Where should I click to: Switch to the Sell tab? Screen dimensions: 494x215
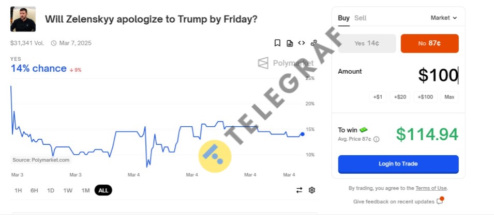[361, 18]
